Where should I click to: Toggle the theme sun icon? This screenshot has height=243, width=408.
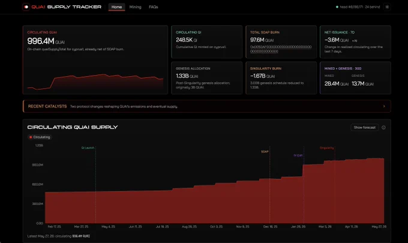point(387,7)
